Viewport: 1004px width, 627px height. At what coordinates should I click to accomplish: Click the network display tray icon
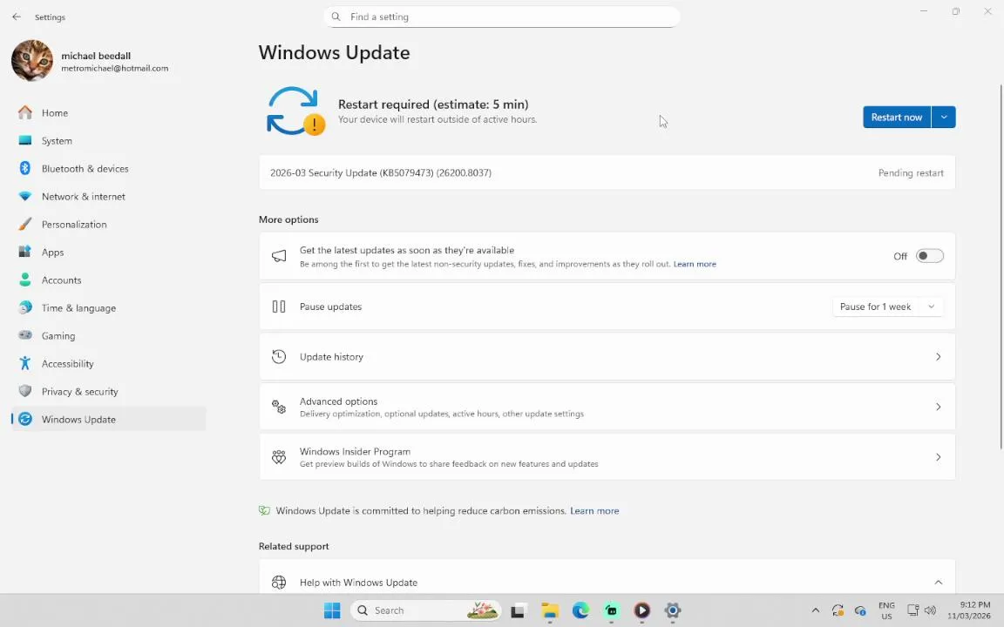(913, 610)
